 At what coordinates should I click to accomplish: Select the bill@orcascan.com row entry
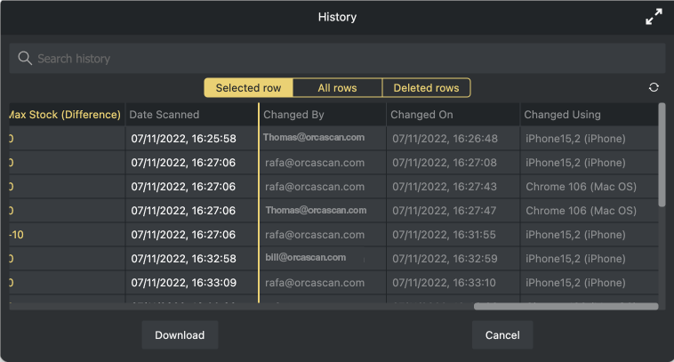pyautogui.click(x=305, y=258)
